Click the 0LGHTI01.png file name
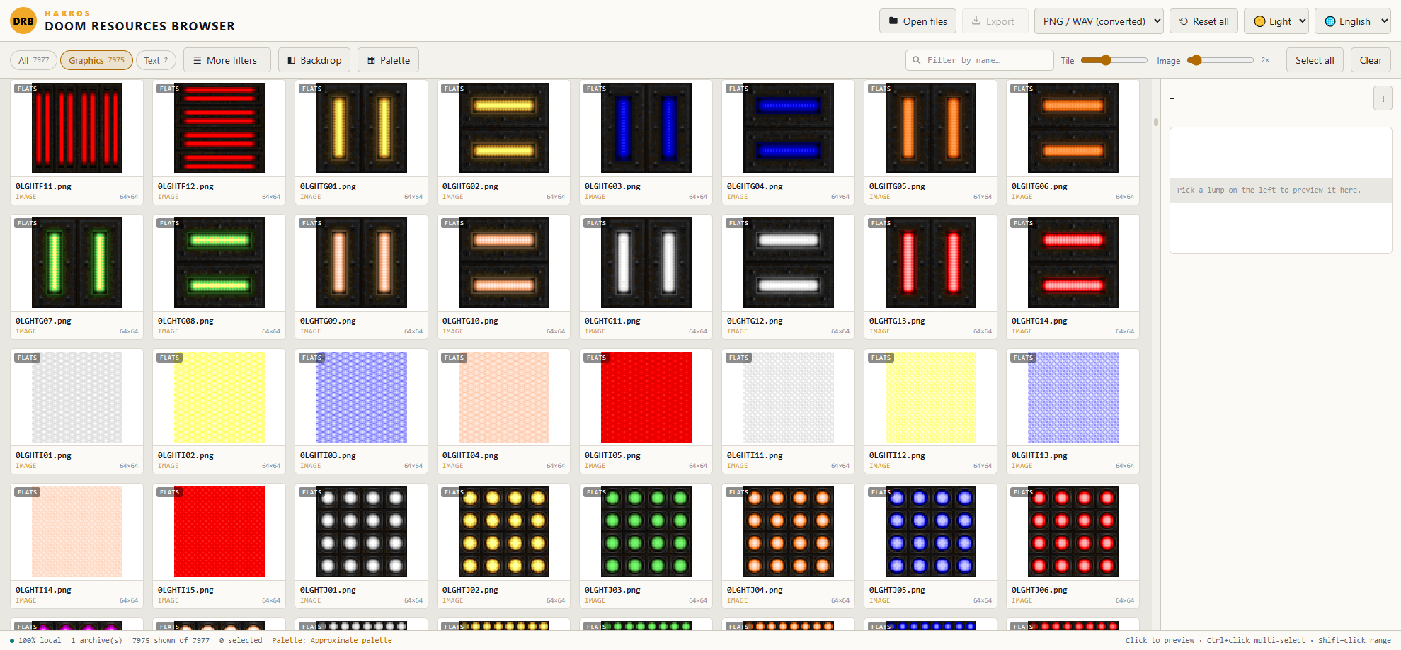1401x650 pixels. point(43,455)
